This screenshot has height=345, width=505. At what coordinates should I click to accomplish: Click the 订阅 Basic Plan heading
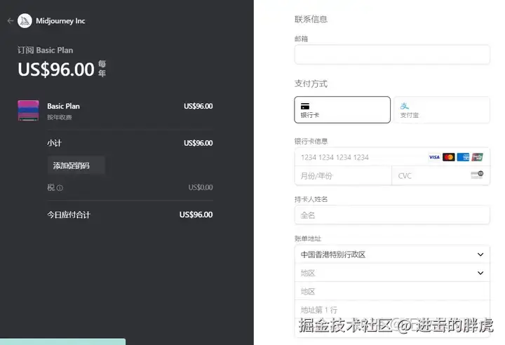[45, 50]
